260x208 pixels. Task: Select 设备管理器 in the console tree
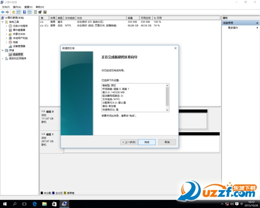pyautogui.click(x=19, y=46)
